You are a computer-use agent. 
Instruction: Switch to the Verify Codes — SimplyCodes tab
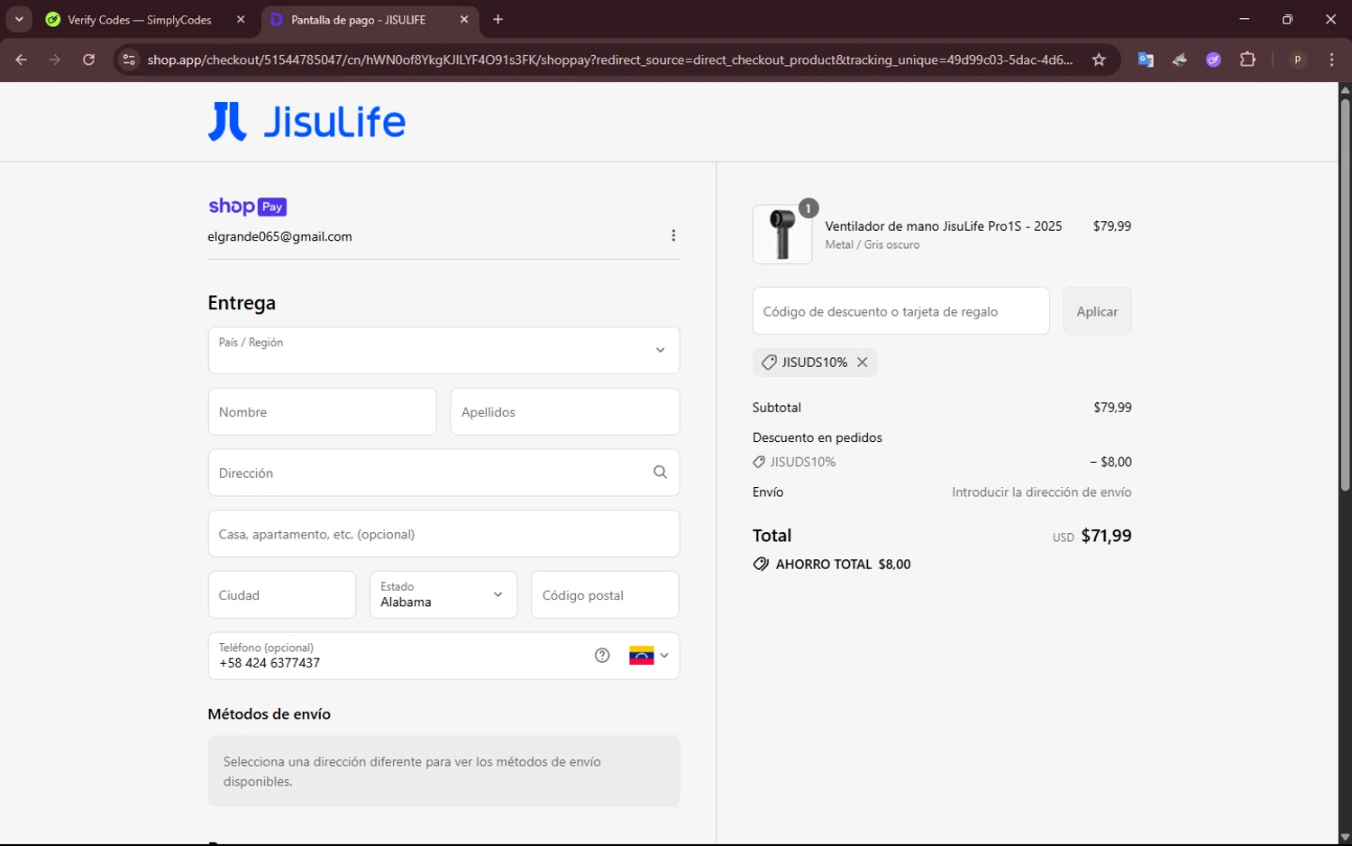pyautogui.click(x=139, y=19)
